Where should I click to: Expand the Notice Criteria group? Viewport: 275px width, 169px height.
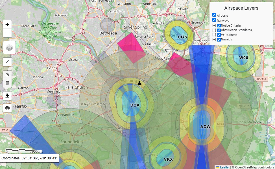click(x=214, y=25)
